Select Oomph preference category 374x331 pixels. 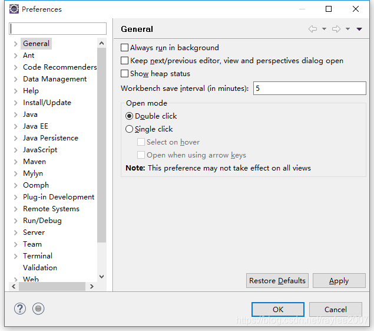click(36, 185)
